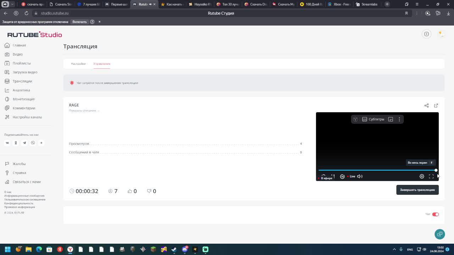Click the Yandex logo icon in the player overlay
Viewport: 454px width, 255px height.
tap(355, 119)
